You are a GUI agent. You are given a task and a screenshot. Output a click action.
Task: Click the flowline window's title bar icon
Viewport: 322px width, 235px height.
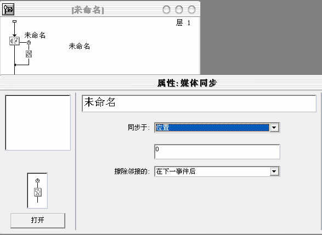[8, 9]
